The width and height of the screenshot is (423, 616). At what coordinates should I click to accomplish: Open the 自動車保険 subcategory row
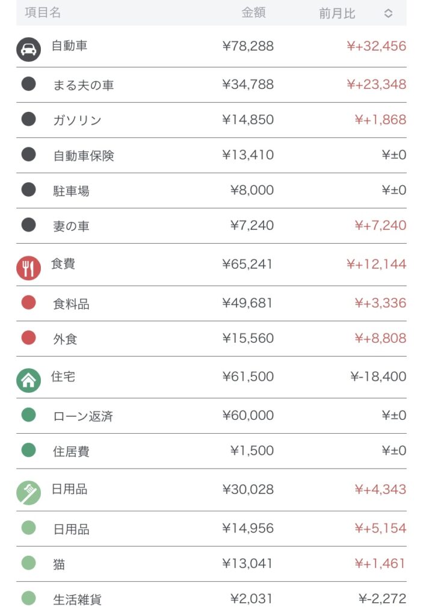tap(84, 156)
